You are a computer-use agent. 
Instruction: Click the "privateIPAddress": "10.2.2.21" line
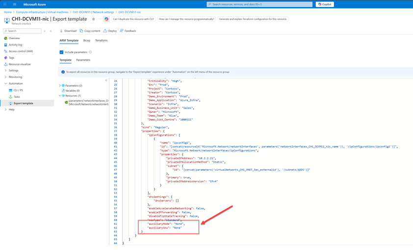click(191, 158)
